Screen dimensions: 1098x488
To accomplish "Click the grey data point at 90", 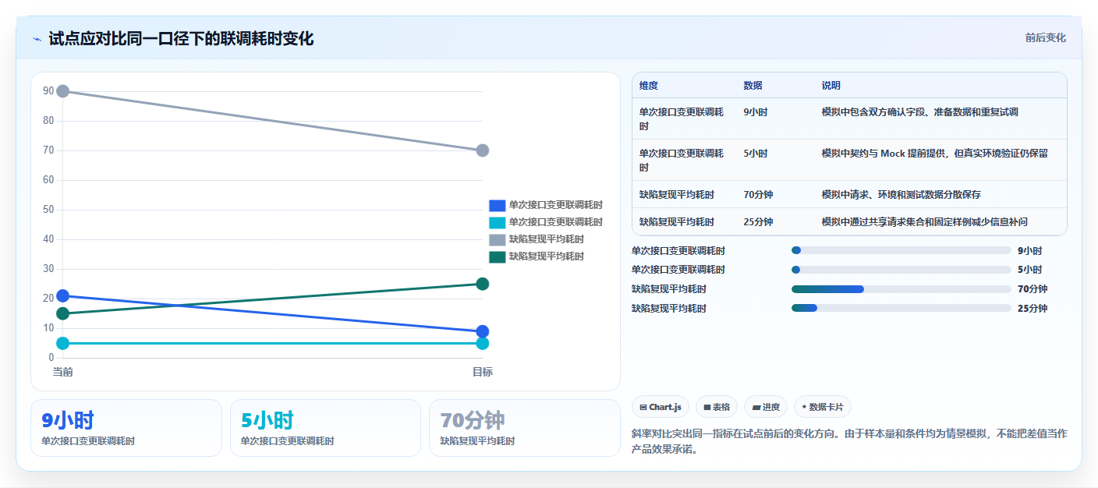I will click(x=63, y=91).
